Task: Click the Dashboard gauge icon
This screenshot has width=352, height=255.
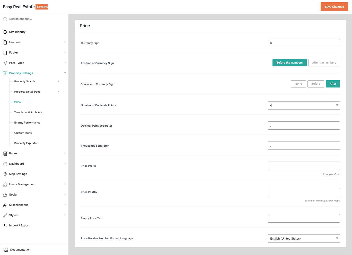Action: pyautogui.click(x=5, y=164)
